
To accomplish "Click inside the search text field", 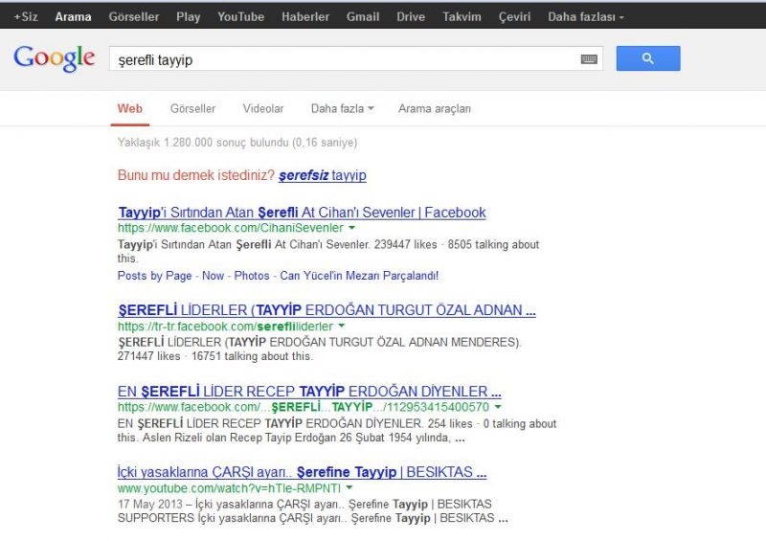I will (345, 59).
